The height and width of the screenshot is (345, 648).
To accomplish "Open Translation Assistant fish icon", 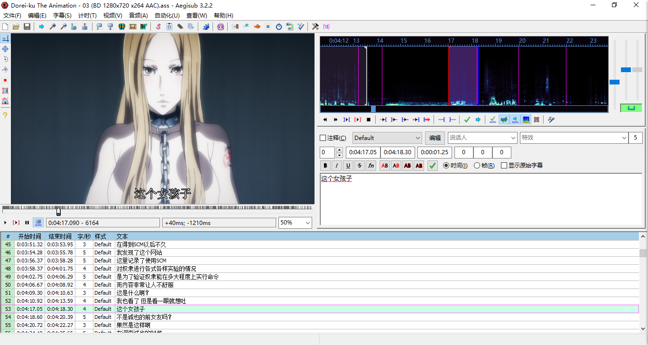I will 257,27.
